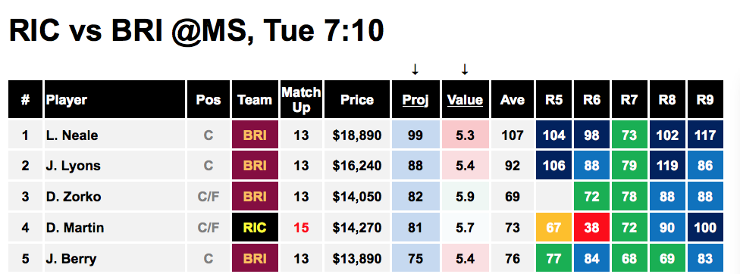Select D. Martin player name

pos(75,229)
